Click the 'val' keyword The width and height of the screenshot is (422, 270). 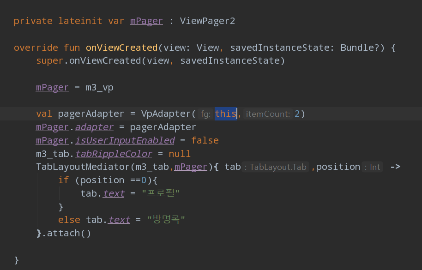(44, 114)
